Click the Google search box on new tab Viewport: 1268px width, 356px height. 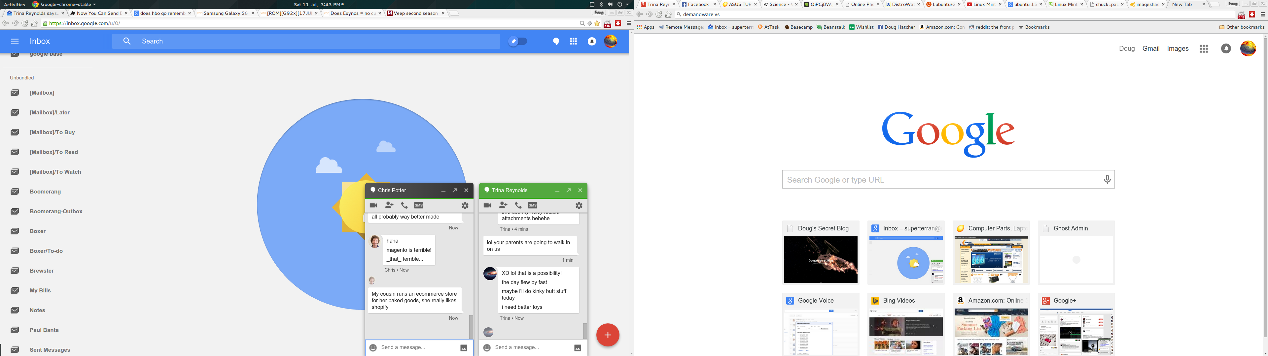tap(948, 180)
